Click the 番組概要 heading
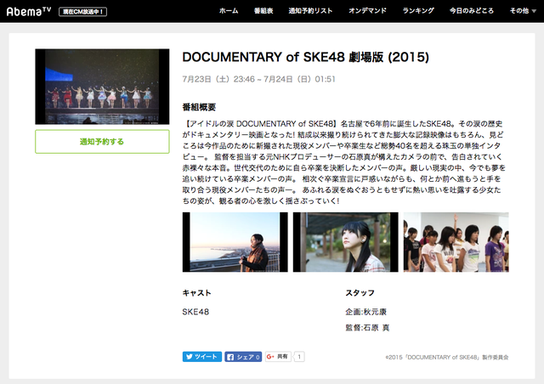The height and width of the screenshot is (384, 544). coord(199,107)
